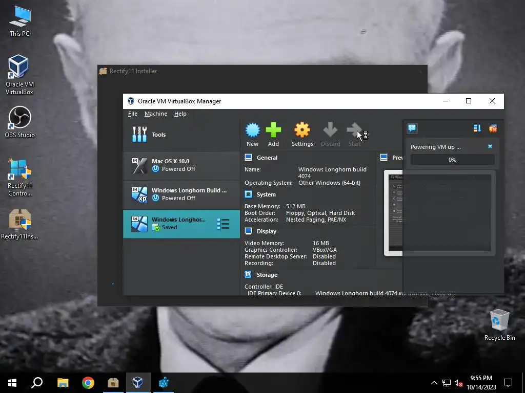Click the Preview section header
The image size is (525, 393).
click(x=397, y=158)
